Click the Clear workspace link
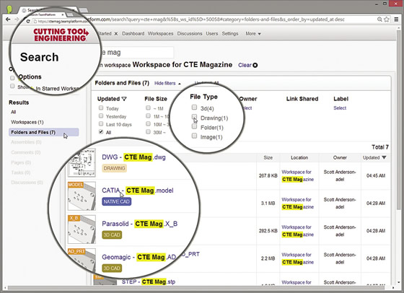This screenshot has height=293, width=404. [245, 65]
